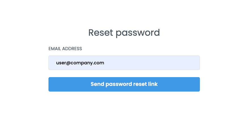Click the Reset password heading
The height and width of the screenshot is (127, 241).
point(124,33)
